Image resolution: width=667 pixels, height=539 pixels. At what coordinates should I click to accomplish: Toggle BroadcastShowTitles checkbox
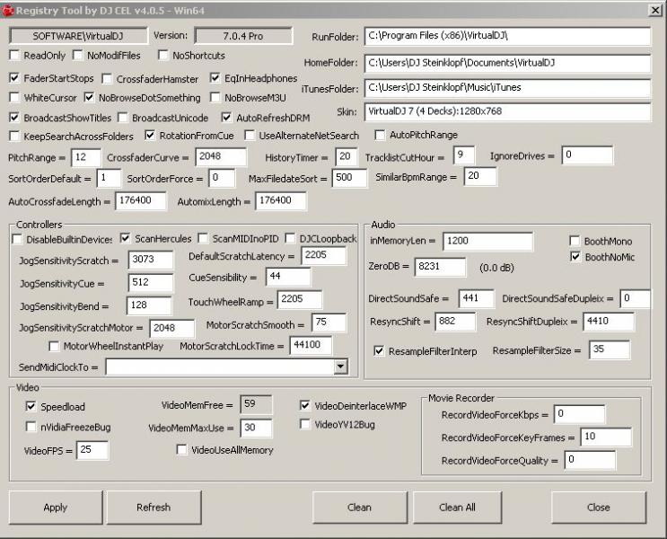(14, 118)
